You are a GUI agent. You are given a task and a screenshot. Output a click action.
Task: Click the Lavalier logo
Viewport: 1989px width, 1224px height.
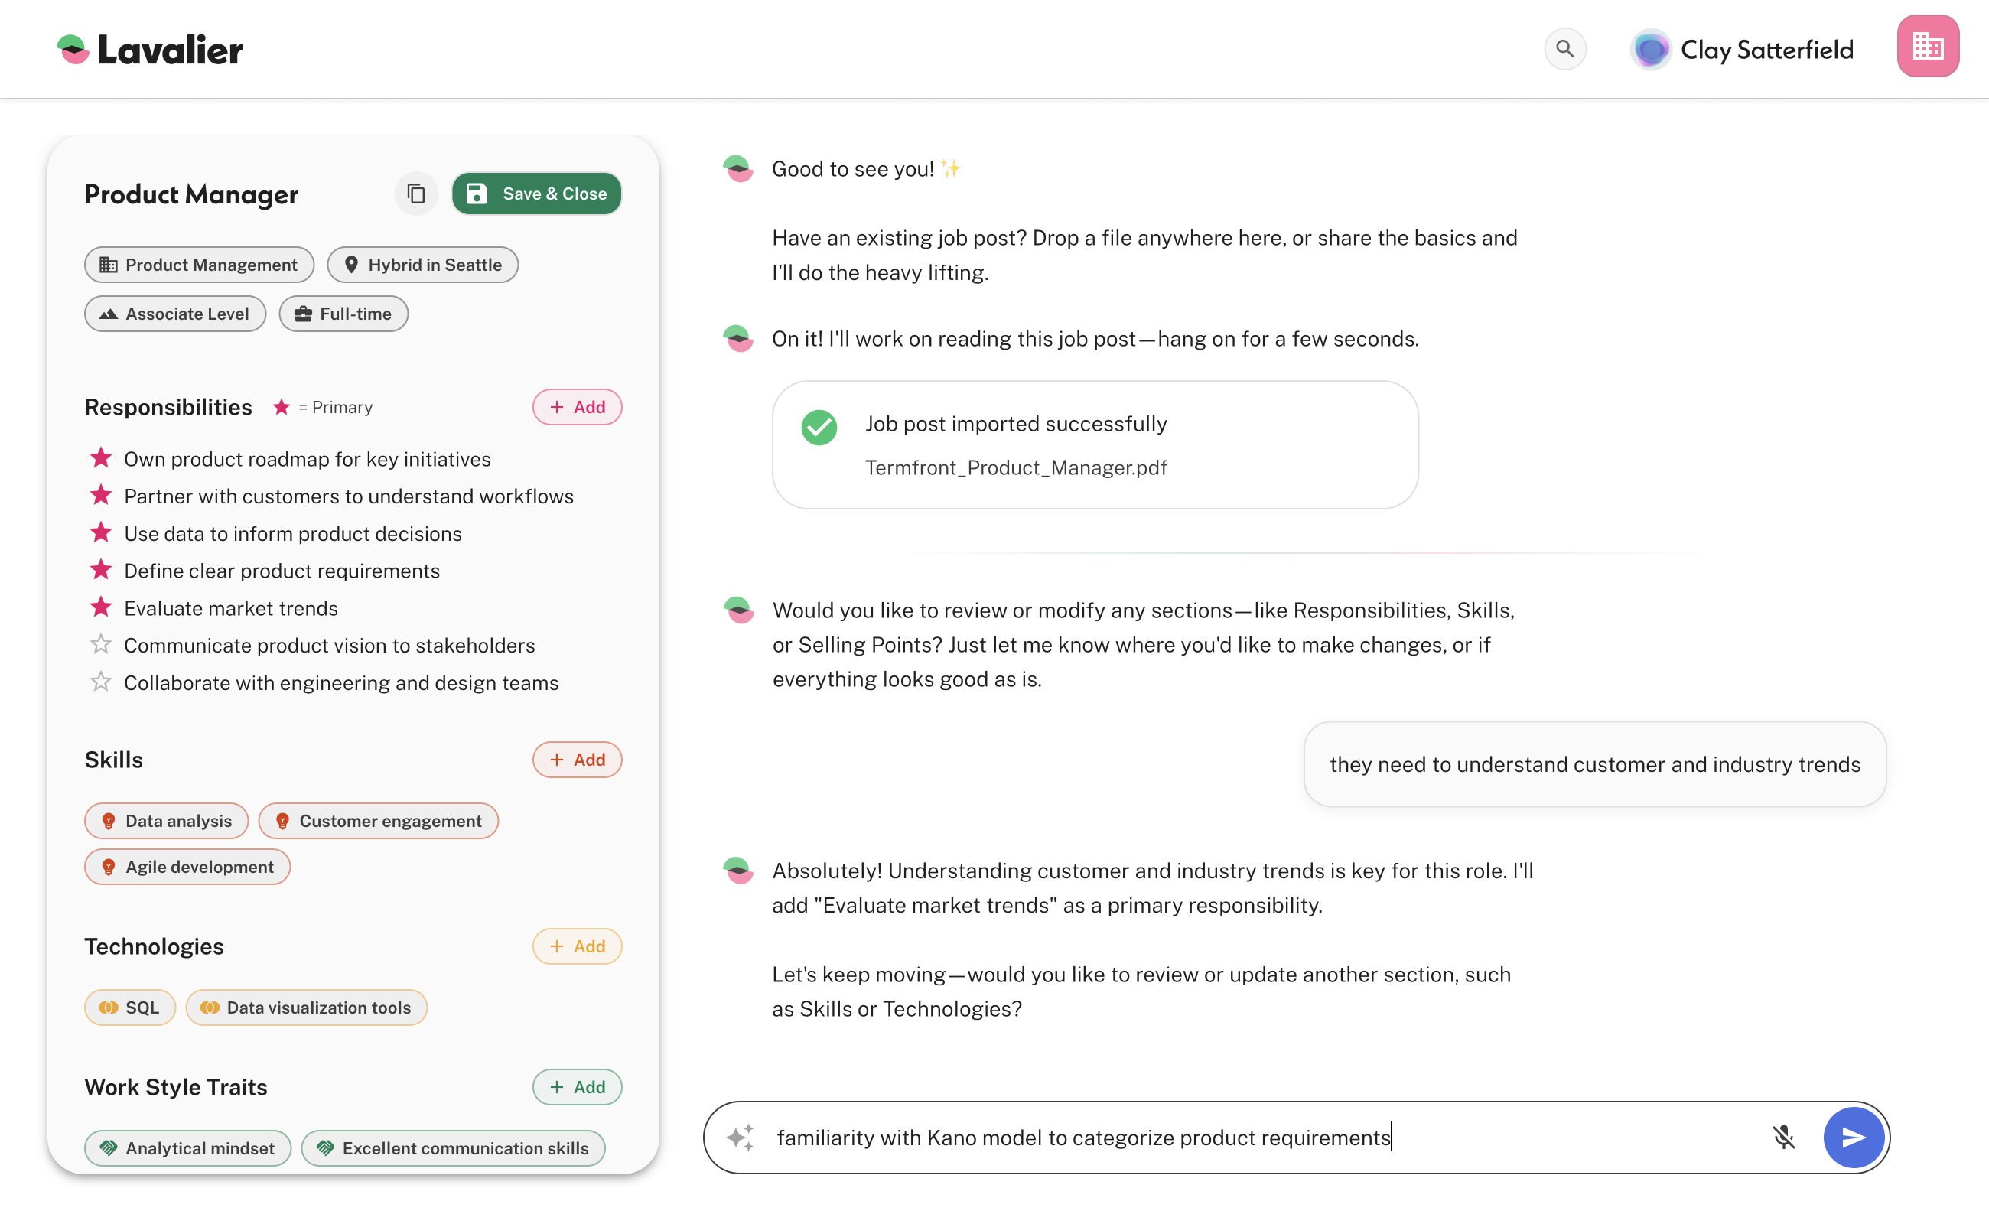151,50
